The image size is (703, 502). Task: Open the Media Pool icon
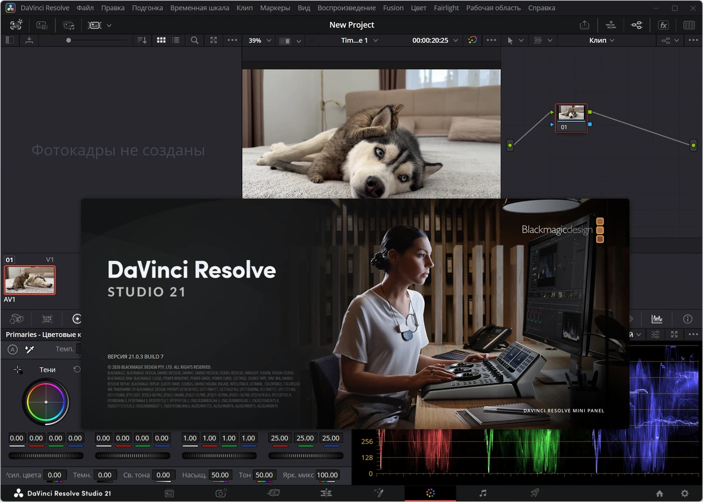coord(69,25)
